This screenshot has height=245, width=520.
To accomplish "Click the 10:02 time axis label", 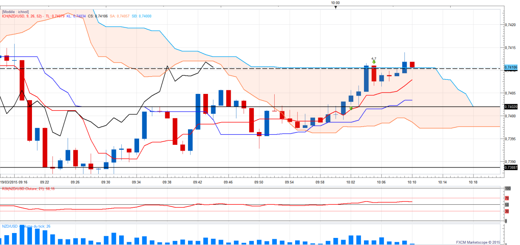I will click(351, 182).
